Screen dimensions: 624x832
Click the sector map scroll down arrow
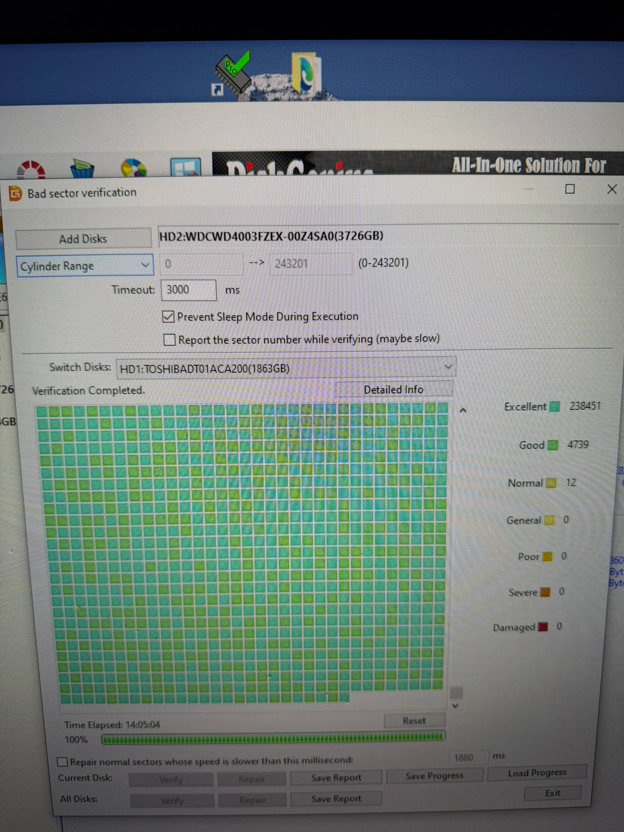[456, 706]
